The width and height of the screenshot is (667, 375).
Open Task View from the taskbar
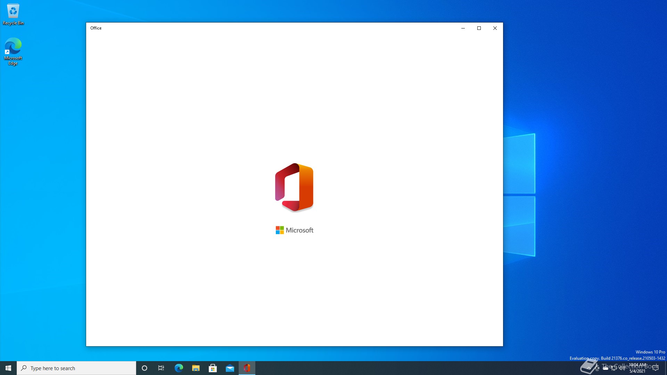point(161,368)
